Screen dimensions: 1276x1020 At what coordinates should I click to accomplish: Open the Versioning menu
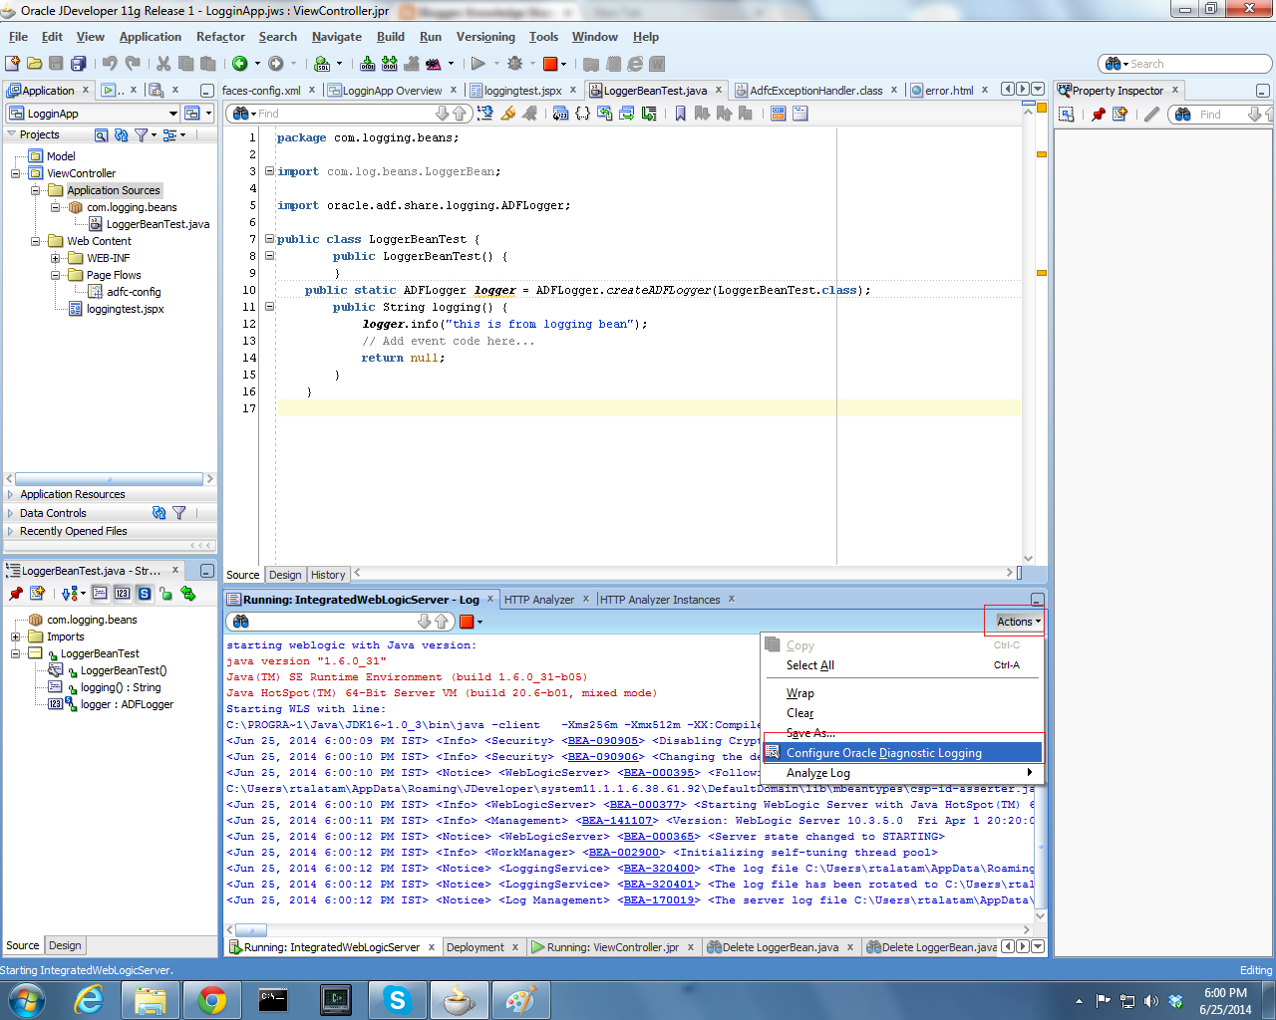485,37
